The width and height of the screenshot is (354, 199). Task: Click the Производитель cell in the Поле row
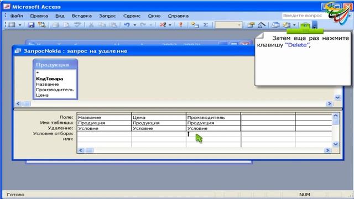[x=214, y=117]
